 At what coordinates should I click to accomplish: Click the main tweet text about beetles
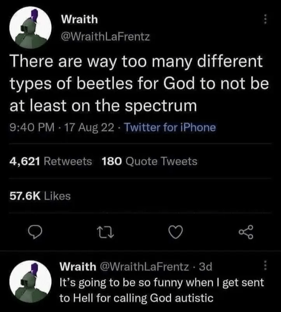coord(136,84)
